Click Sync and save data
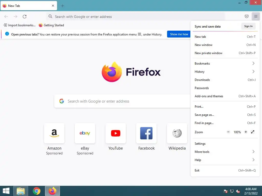The height and width of the screenshot is (196, 262). tap(208, 27)
